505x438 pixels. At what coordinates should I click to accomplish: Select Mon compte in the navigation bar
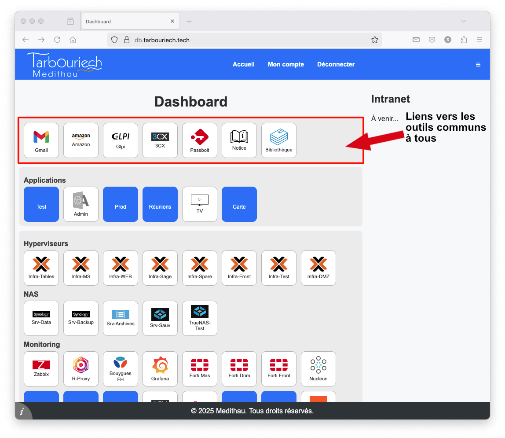[285, 64]
